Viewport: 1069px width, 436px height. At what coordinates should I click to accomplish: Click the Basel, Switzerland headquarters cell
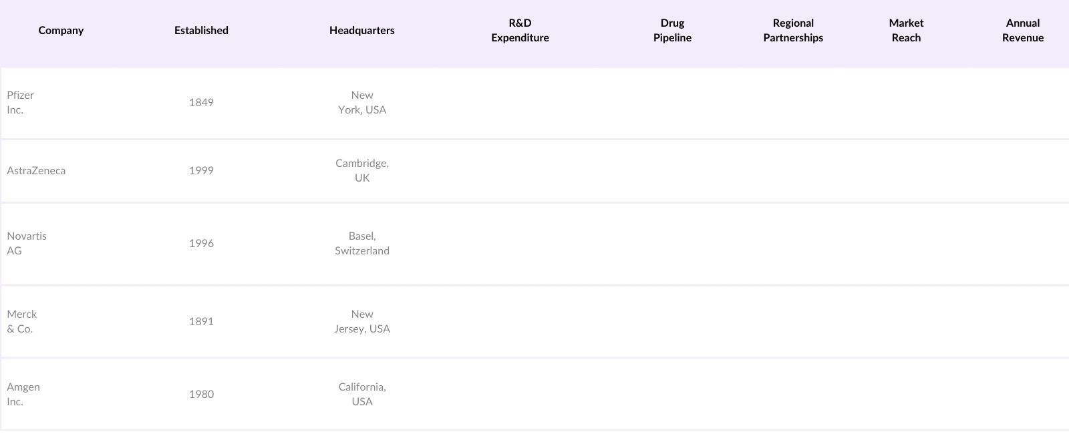[x=361, y=244]
